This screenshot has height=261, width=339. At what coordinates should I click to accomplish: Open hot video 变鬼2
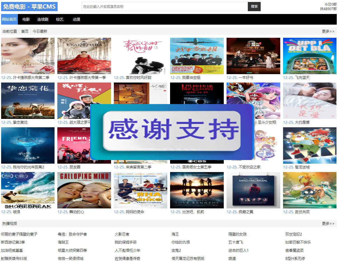coord(176,250)
